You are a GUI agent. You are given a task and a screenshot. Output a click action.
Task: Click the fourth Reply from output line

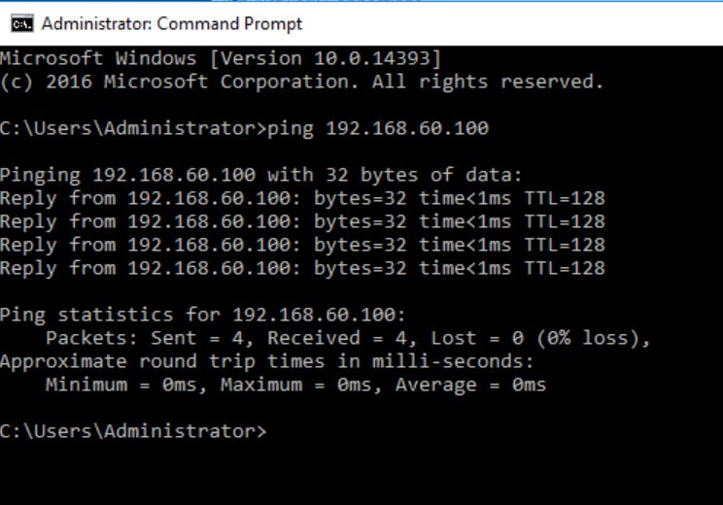click(301, 268)
